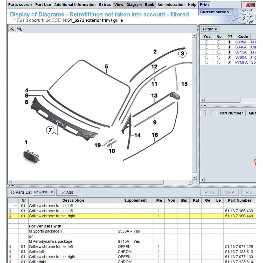Click splitter arrows above the parts list
The width and height of the screenshot is (263, 263).
click(11, 186)
